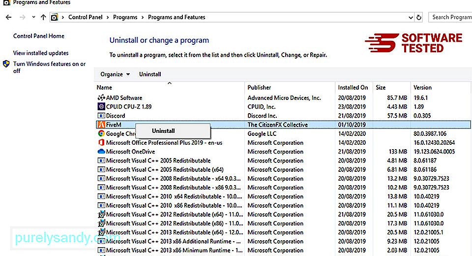Click version 12.0.21005.1
This screenshot has height=256, width=472.
(428, 232)
